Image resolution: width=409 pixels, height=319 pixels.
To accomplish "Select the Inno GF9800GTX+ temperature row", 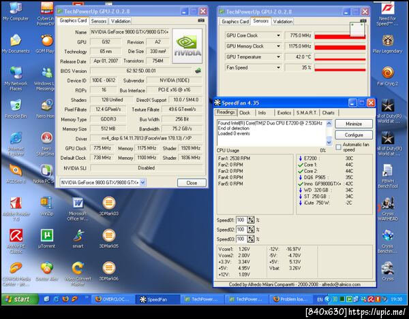I will pyautogui.click(x=326, y=184).
